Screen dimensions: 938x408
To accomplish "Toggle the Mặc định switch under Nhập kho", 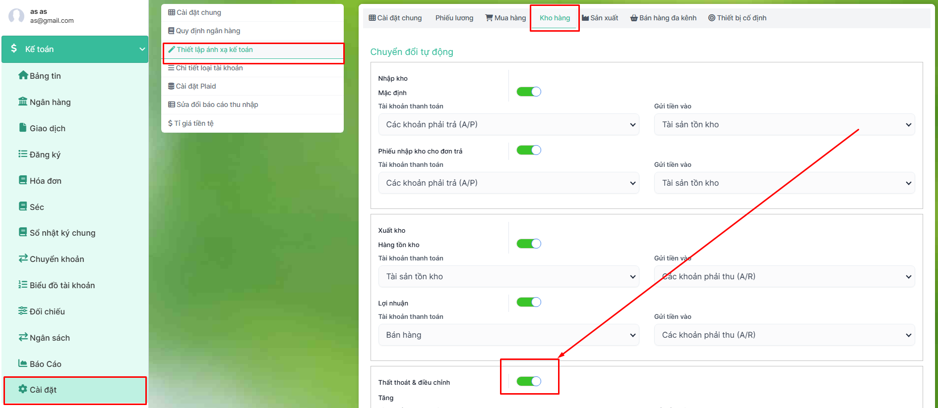I will [529, 92].
